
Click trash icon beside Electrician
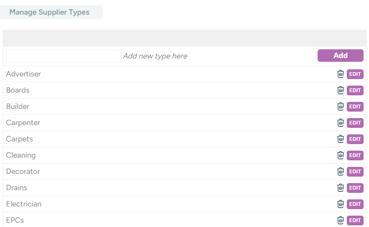340,204
